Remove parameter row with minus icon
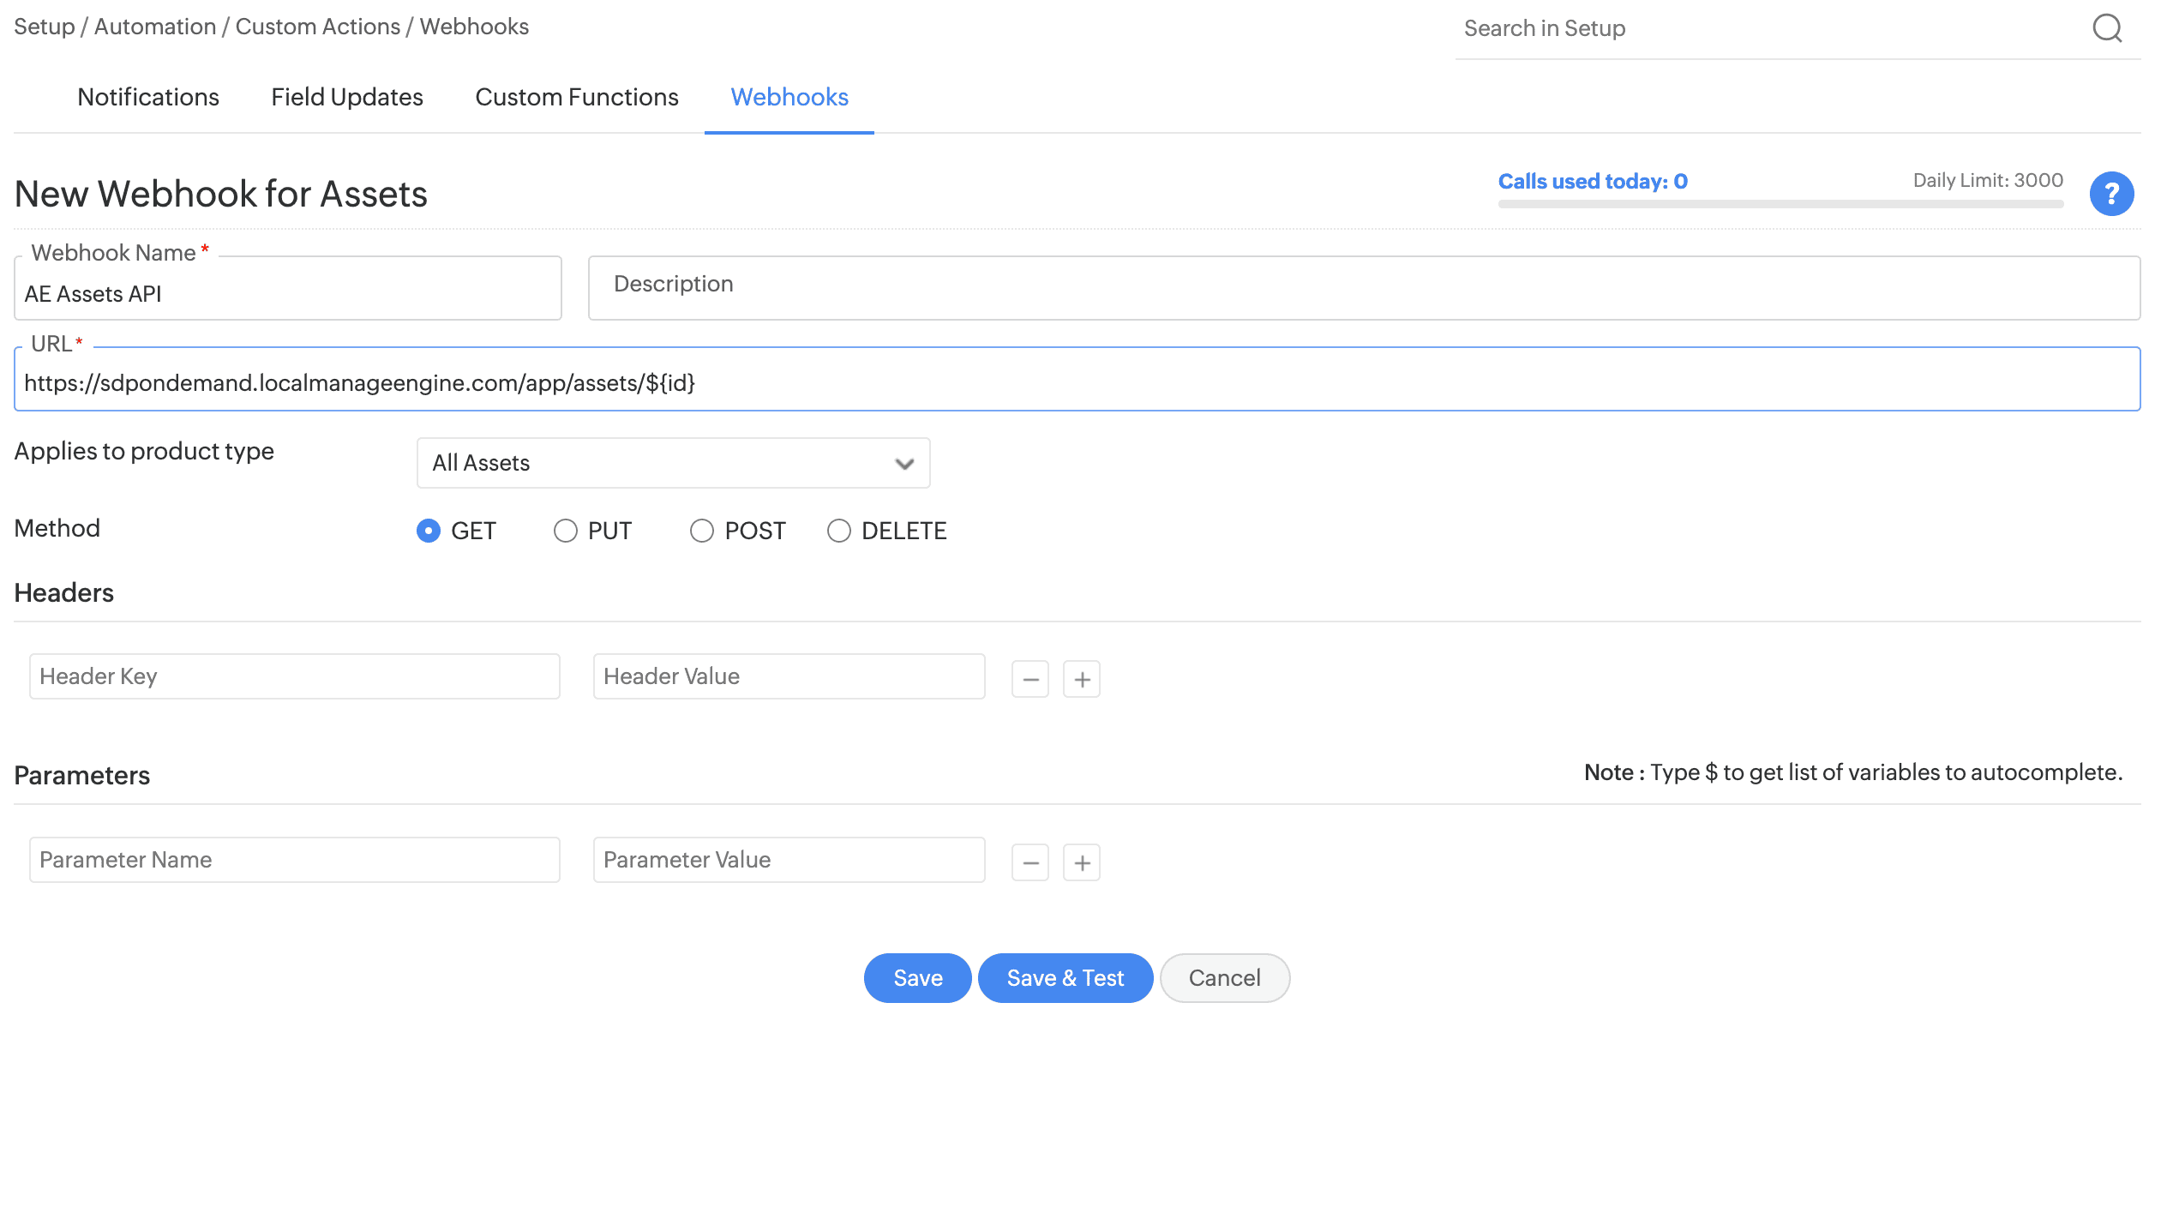Screen dimensions: 2167x1219 (1030, 862)
